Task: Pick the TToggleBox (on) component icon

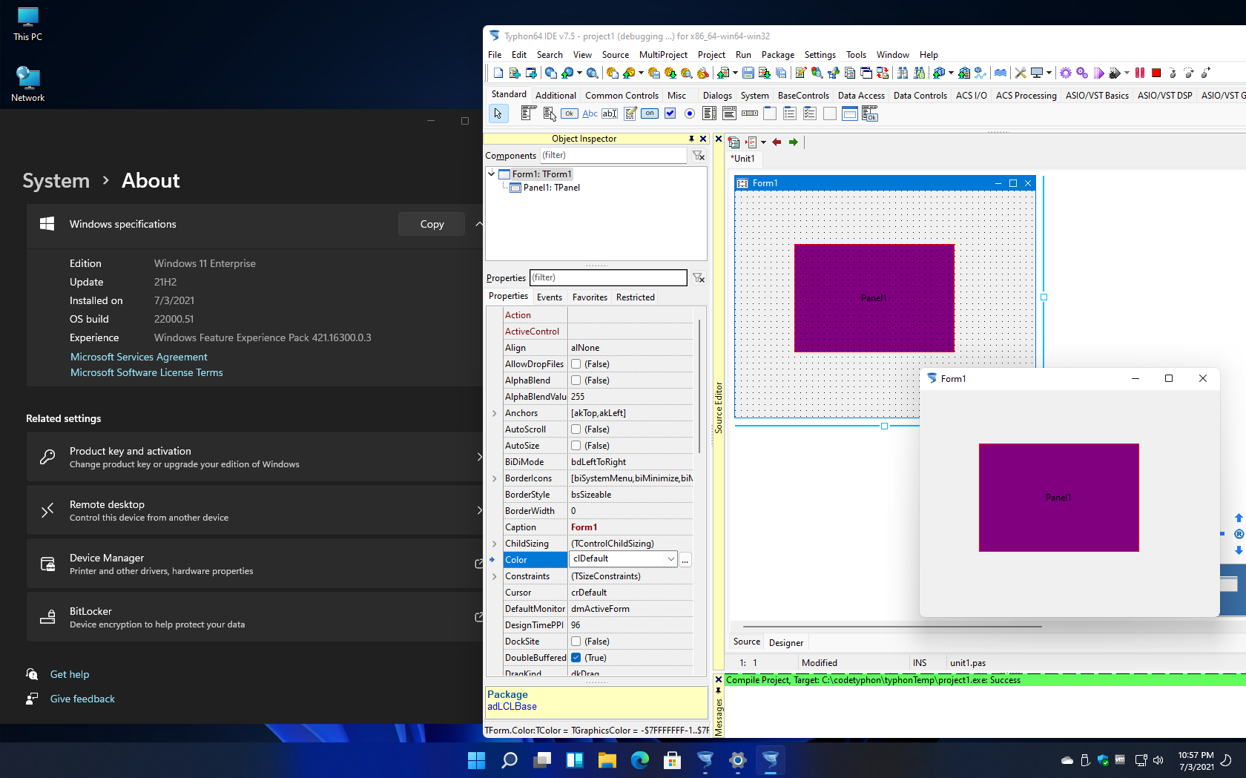Action: (x=650, y=113)
